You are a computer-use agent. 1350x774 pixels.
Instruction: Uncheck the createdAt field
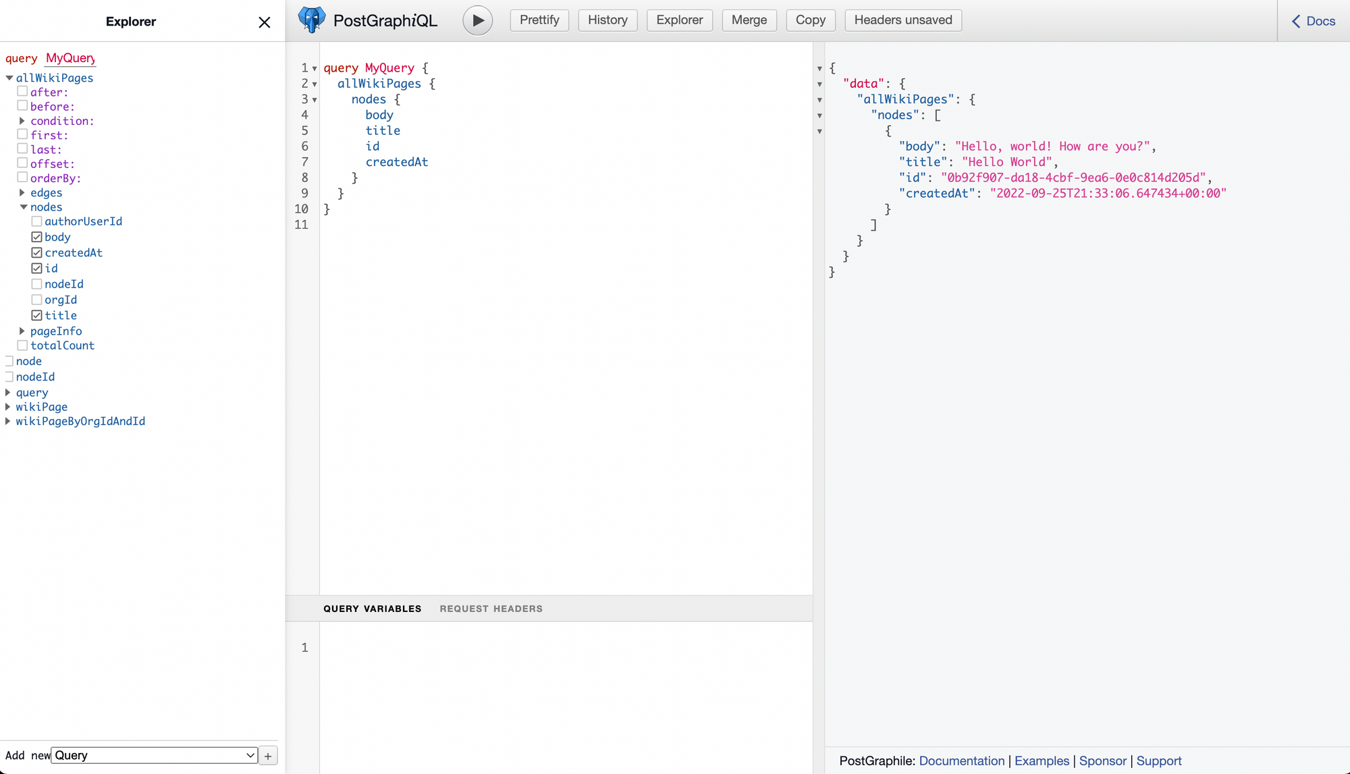[36, 252]
